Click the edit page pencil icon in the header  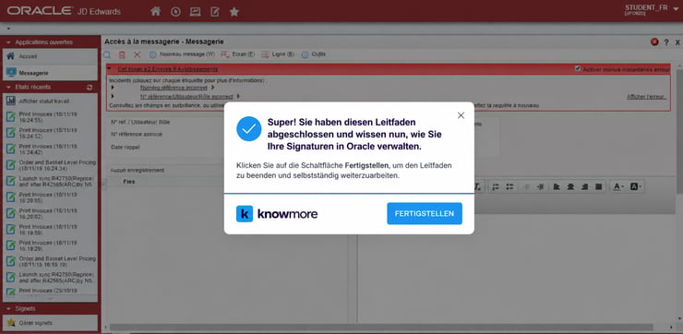coord(215,12)
